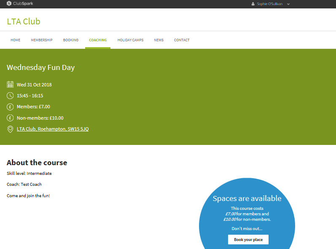This screenshot has width=336, height=249.
Task: Go to the Home tab
Action: tap(15, 40)
